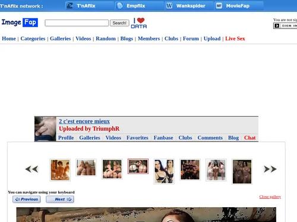Click the double left arrow in thumbnail strip

[x=31, y=169]
